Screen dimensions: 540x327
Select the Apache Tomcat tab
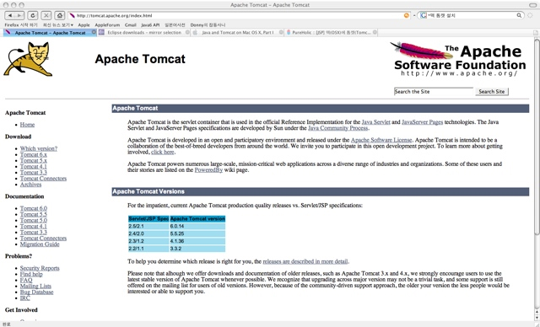point(50,33)
